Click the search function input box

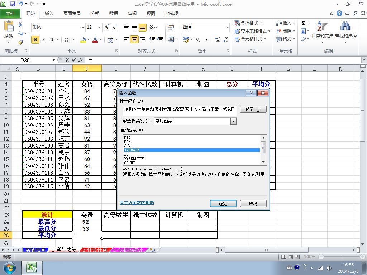tap(180, 111)
